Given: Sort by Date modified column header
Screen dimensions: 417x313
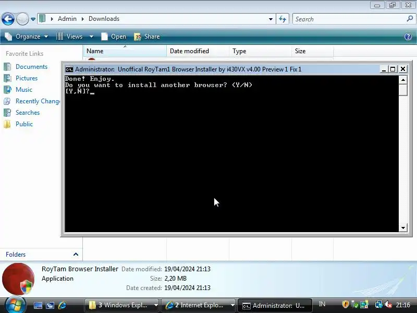Looking at the screenshot, I should point(198,51).
